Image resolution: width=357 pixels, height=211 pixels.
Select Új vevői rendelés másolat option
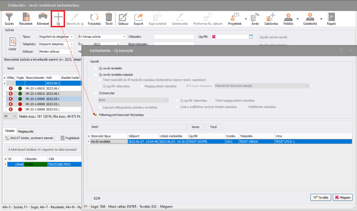[96, 75]
